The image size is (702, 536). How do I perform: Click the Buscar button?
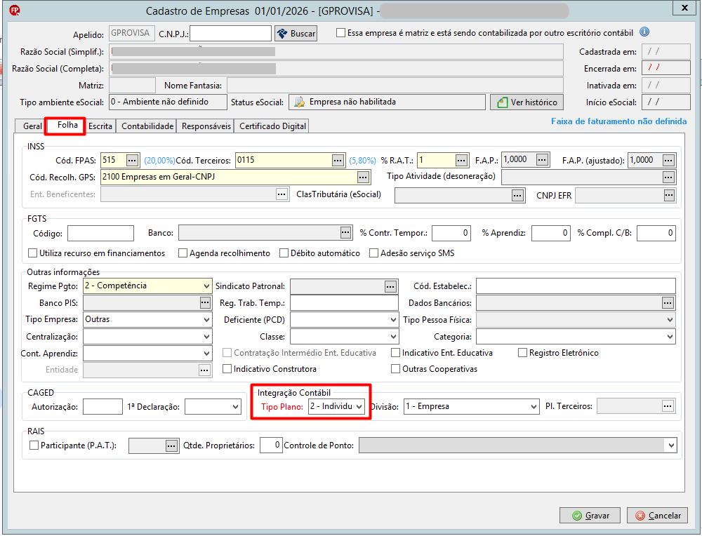point(296,34)
